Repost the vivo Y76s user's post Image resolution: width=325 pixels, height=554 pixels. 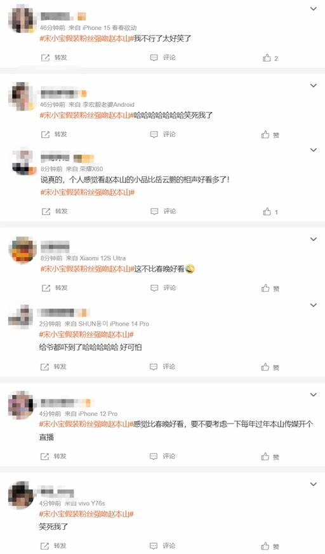54,546
